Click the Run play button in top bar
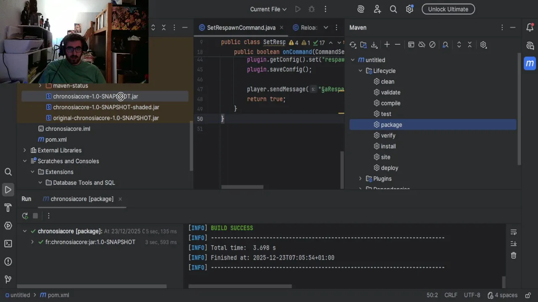538x302 pixels. pyautogui.click(x=298, y=9)
